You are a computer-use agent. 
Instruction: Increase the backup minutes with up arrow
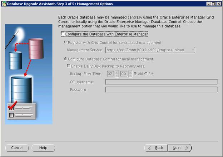tap(130, 72)
